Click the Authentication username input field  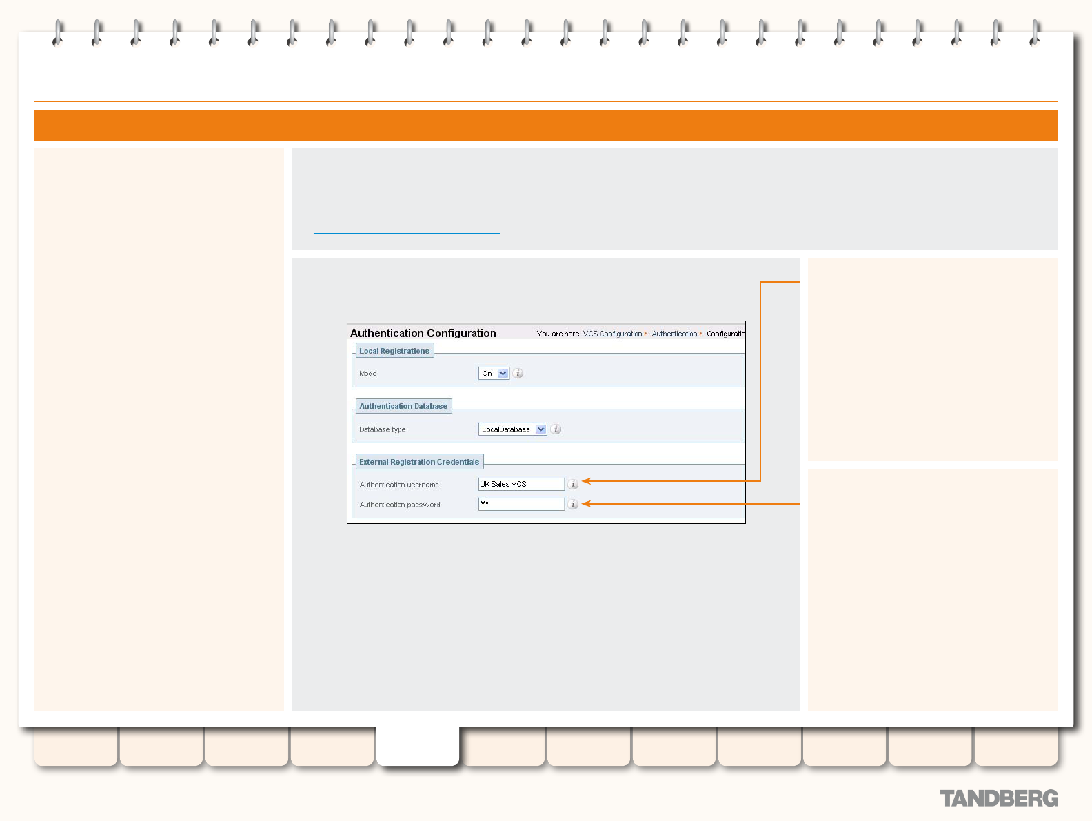coord(521,485)
